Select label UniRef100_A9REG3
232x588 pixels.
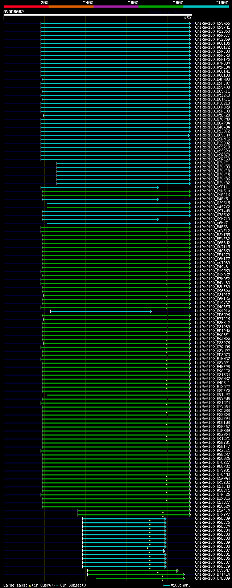click(212, 159)
